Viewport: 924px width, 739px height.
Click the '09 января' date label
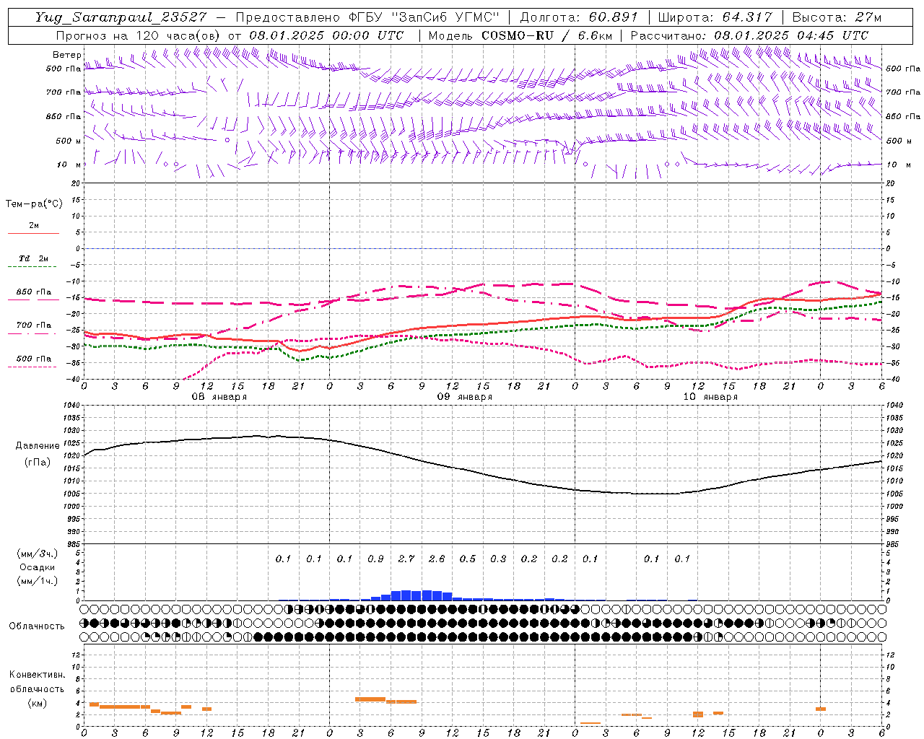(x=465, y=397)
